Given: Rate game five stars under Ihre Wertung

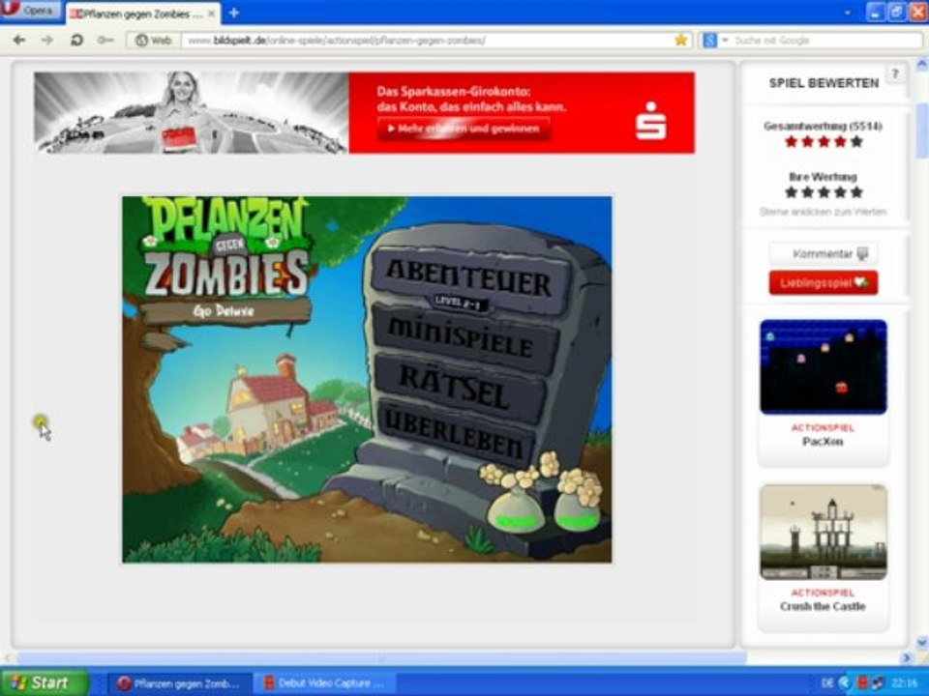Looking at the screenshot, I should (x=856, y=192).
